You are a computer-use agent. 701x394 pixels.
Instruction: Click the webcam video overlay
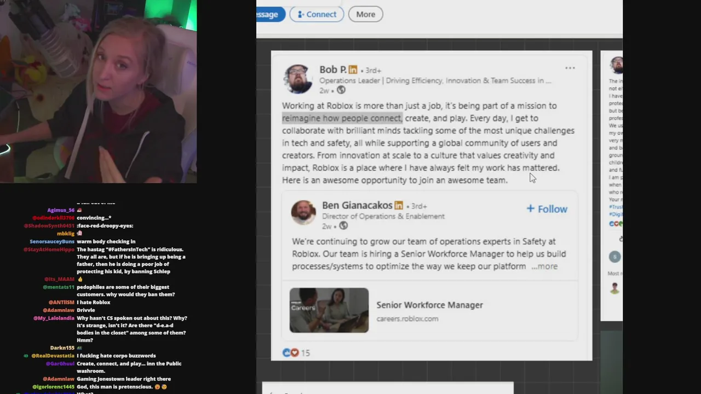click(99, 91)
